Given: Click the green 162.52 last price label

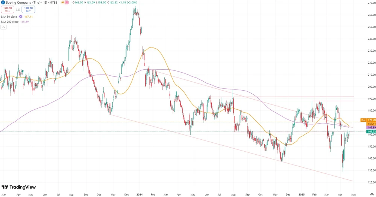Looking at the screenshot, I should click(371, 131).
